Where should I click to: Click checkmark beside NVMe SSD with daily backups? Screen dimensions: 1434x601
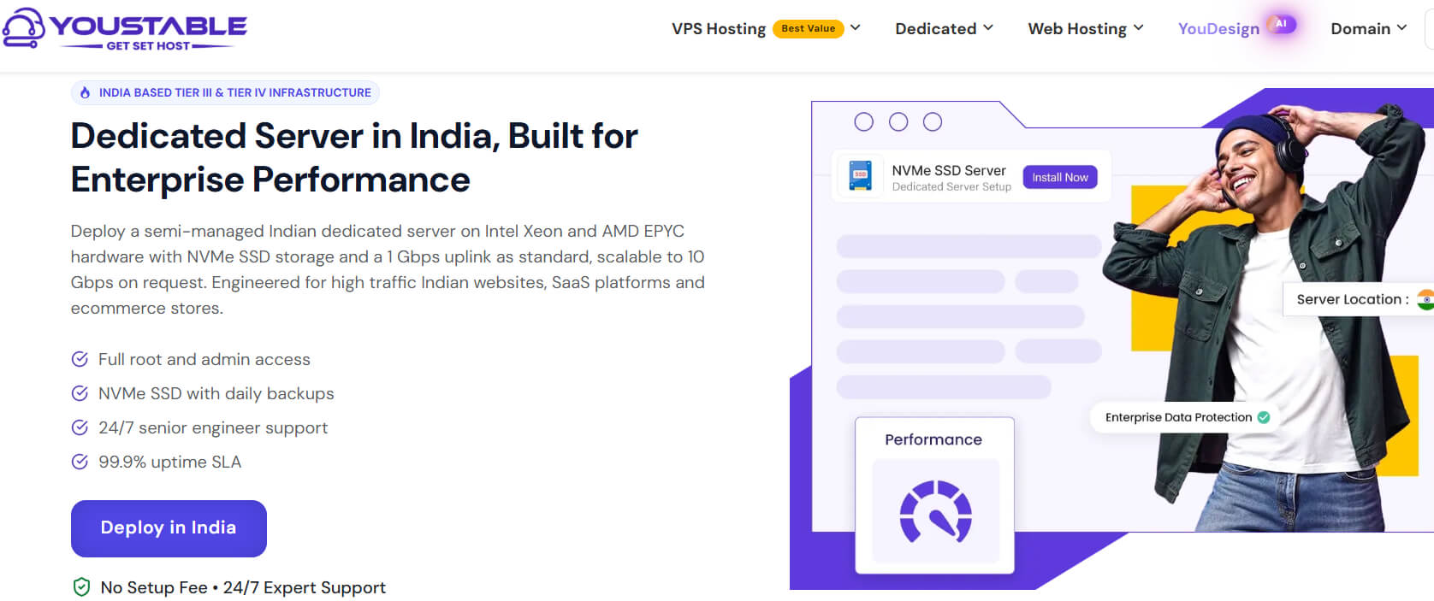(x=80, y=393)
